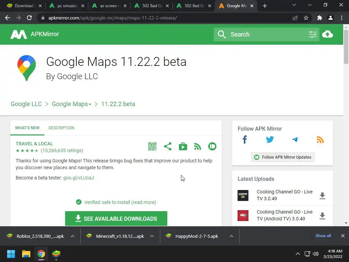349x262 pixels.
Task: Open File Explorer from taskbar
Action: click(x=26, y=254)
